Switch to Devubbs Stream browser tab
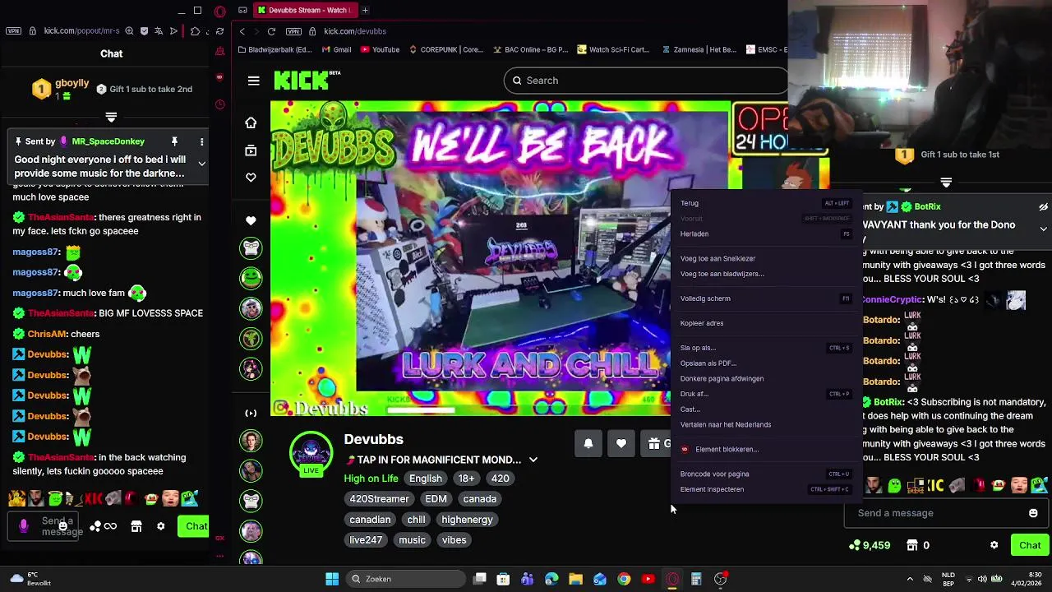This screenshot has width=1052, height=592. point(304,10)
